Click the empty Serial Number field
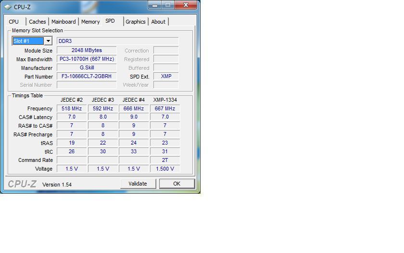This screenshot has height=253, width=404. (x=87, y=85)
